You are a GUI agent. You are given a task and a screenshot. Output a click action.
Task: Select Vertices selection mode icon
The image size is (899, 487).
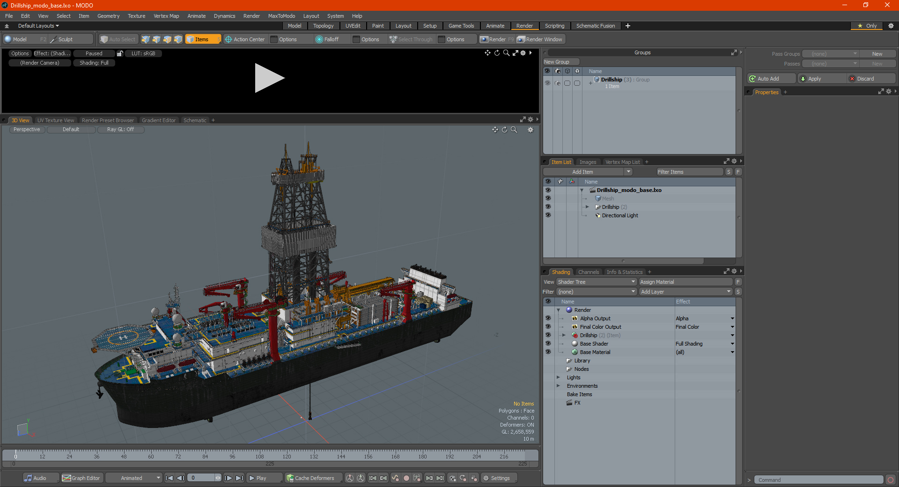click(146, 39)
